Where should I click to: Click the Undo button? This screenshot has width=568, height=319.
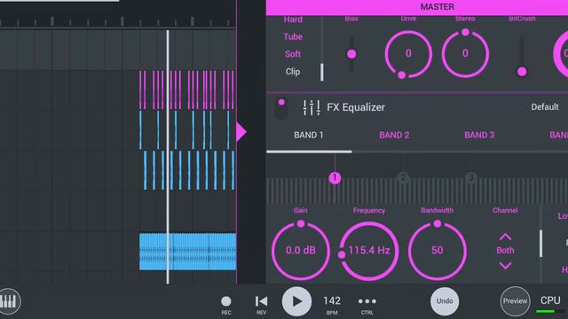[x=445, y=301]
